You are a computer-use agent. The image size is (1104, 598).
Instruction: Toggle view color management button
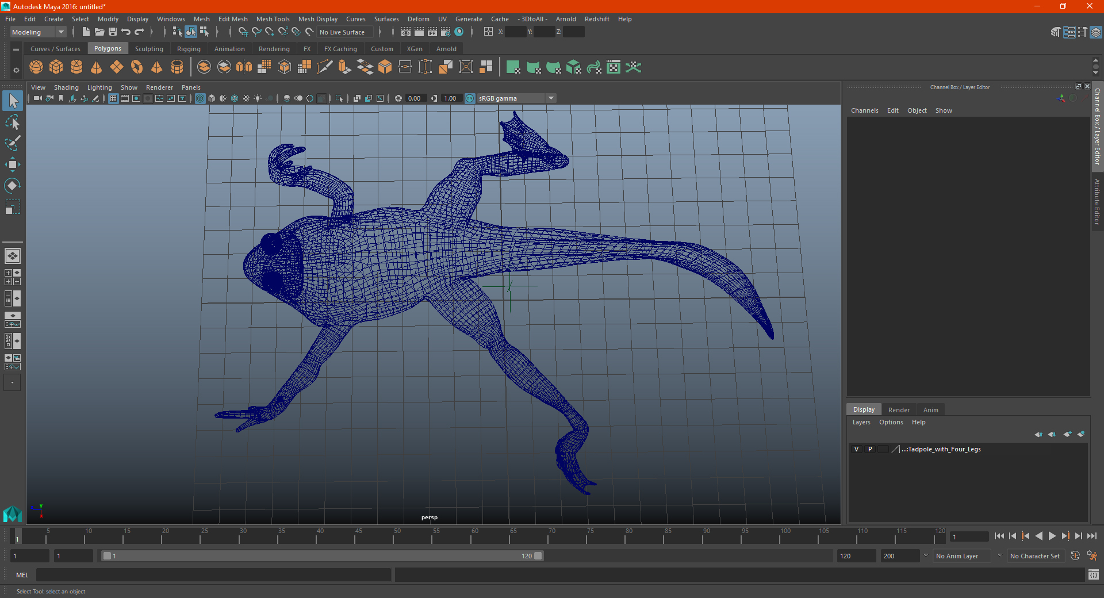[470, 98]
